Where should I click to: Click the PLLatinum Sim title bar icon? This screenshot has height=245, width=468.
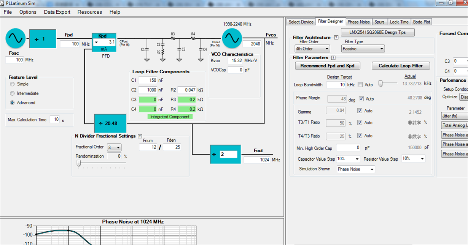[x=3, y=3]
